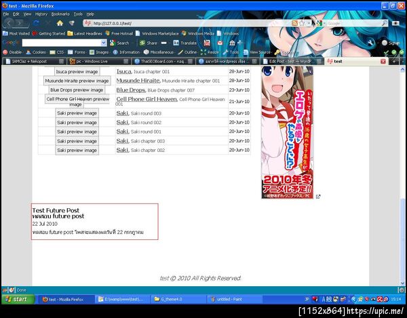Open the Bookmarks menu

pyautogui.click(x=60, y=14)
